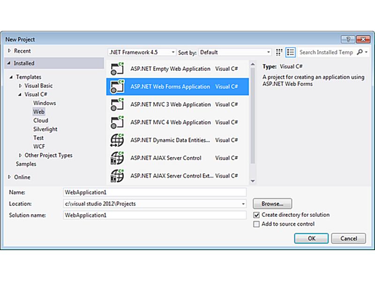Expand the Recent section
Image resolution: width=375 pixels, height=281 pixels.
coord(9,51)
